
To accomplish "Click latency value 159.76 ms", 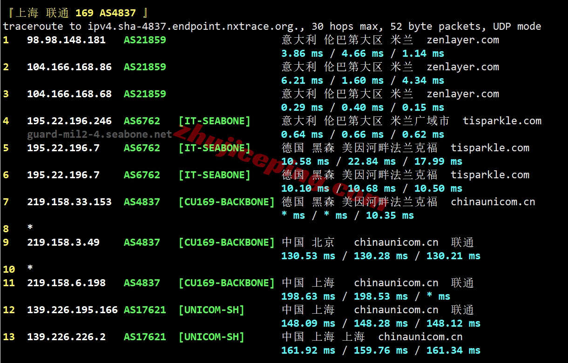I will (x=381, y=350).
